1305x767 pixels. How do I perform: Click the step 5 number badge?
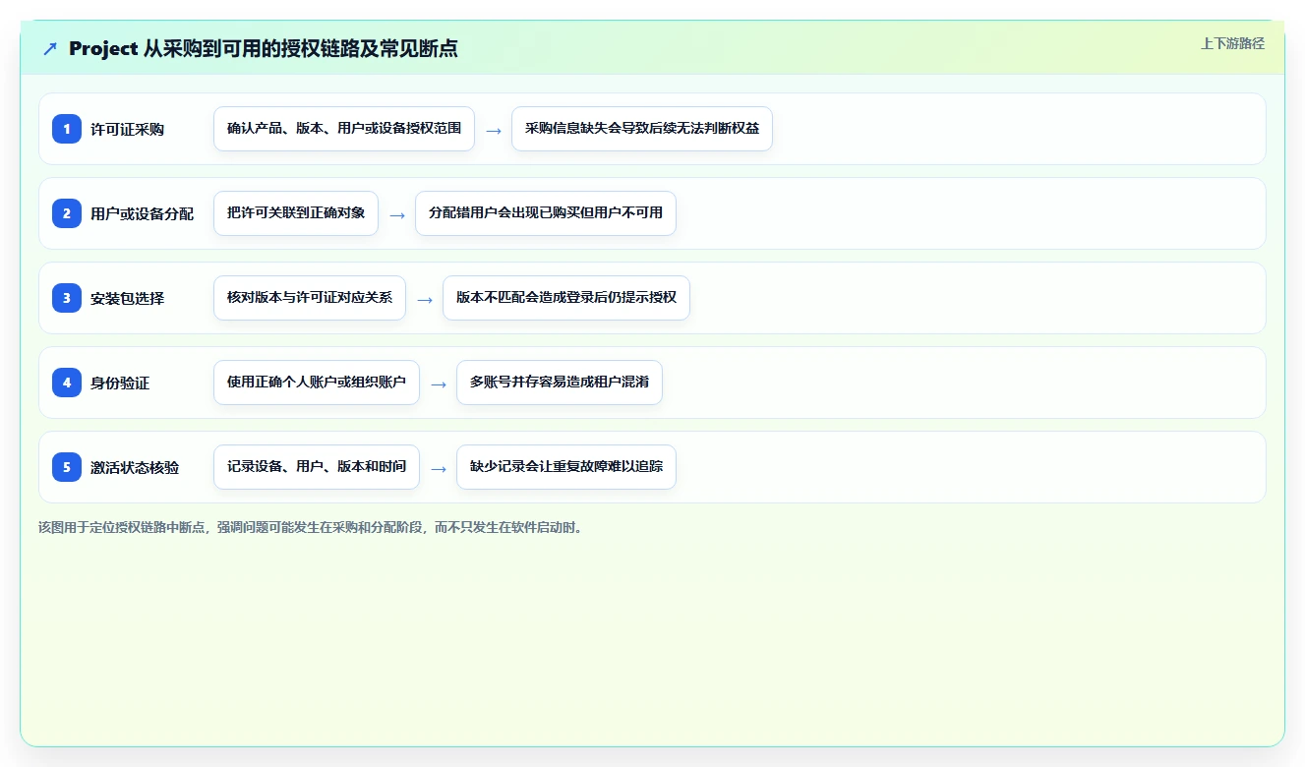tap(67, 467)
